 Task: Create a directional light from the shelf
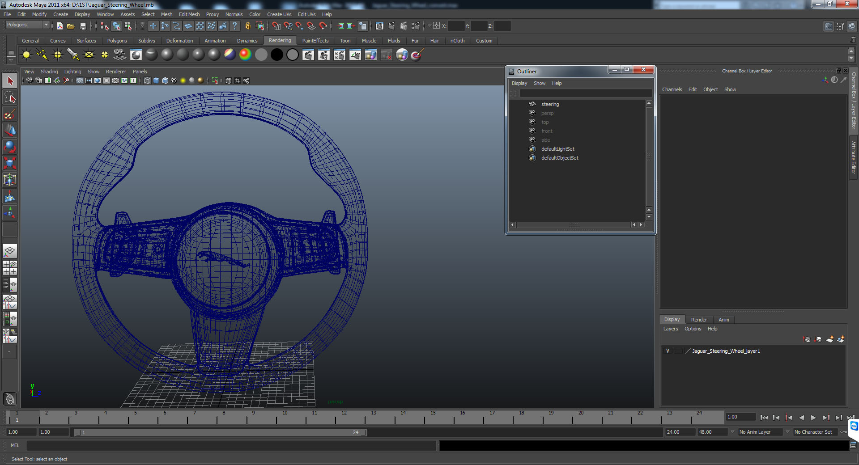tap(42, 55)
